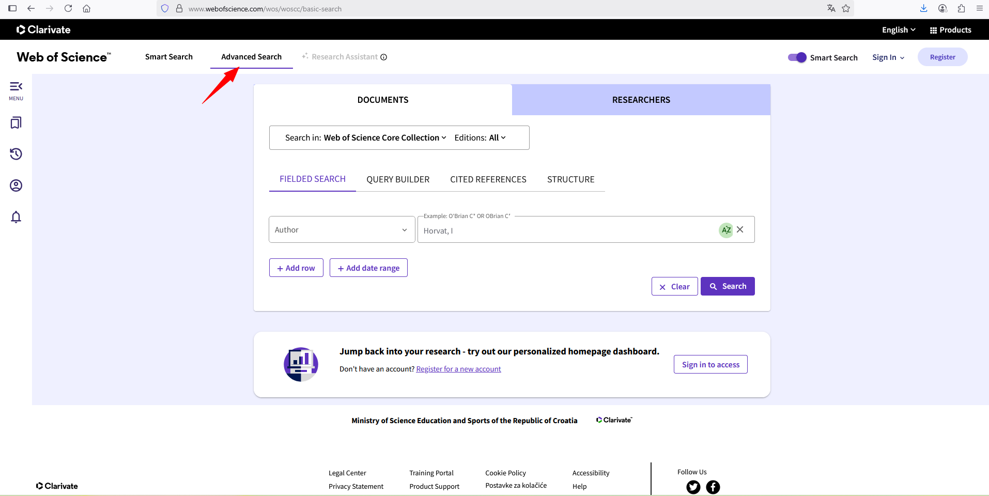
Task: Click Research Assistant info icon
Action: [x=384, y=57]
